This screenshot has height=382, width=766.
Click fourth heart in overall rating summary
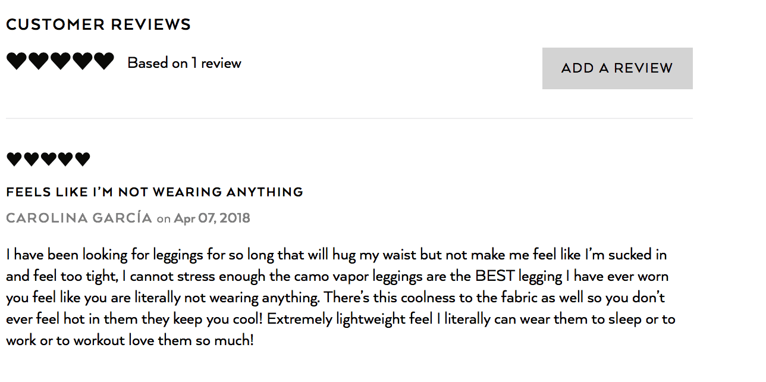click(82, 61)
